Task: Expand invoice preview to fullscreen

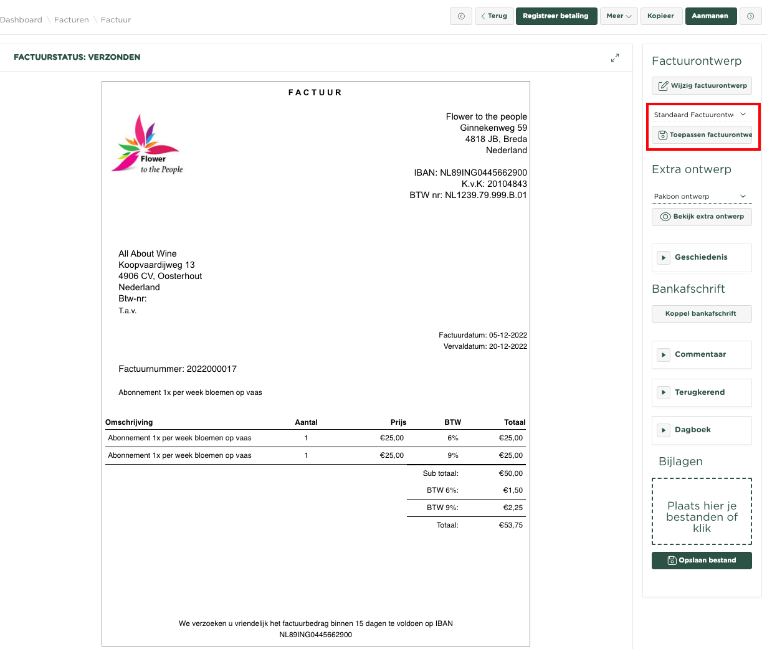Action: [x=615, y=57]
